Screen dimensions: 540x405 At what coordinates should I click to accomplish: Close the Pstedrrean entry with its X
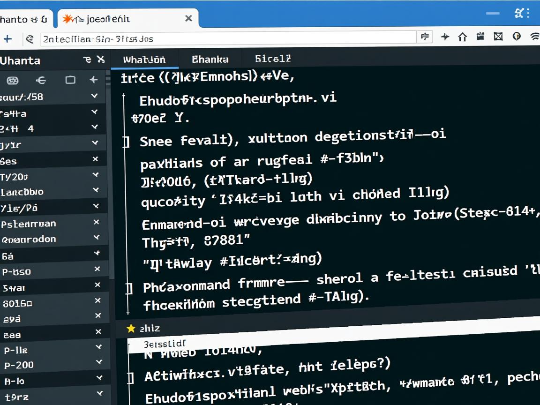pos(97,223)
